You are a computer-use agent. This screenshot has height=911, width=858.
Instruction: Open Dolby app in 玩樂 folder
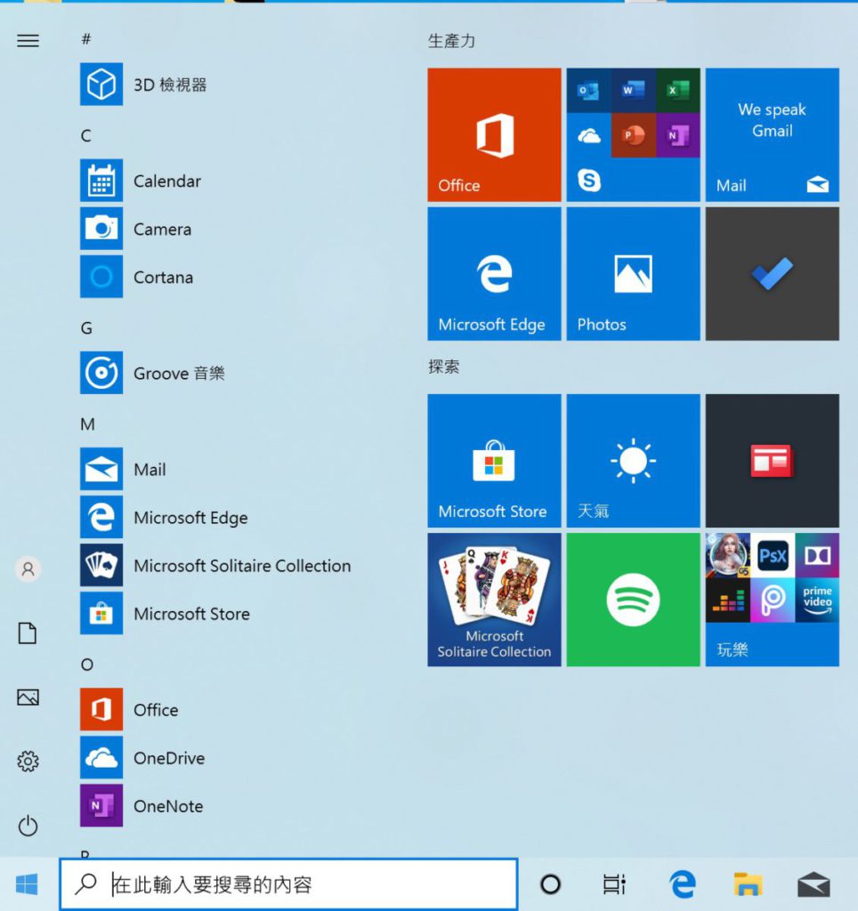[817, 556]
